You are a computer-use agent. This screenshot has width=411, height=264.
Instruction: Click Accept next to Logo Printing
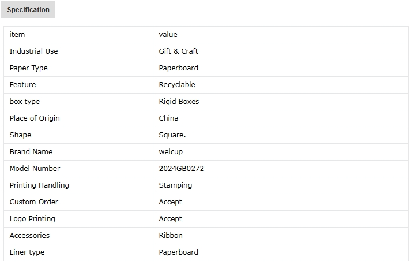[171, 219]
